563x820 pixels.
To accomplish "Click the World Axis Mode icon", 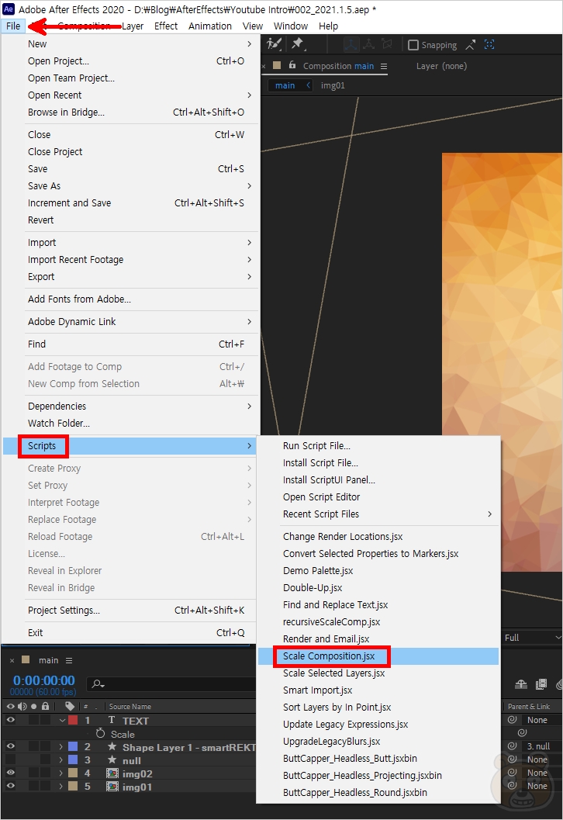I will tap(368, 45).
